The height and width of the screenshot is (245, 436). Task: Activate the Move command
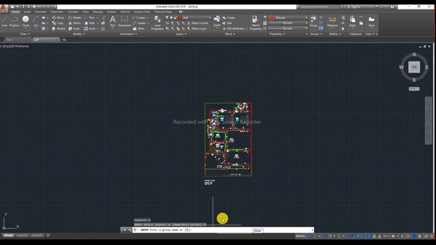click(58, 18)
